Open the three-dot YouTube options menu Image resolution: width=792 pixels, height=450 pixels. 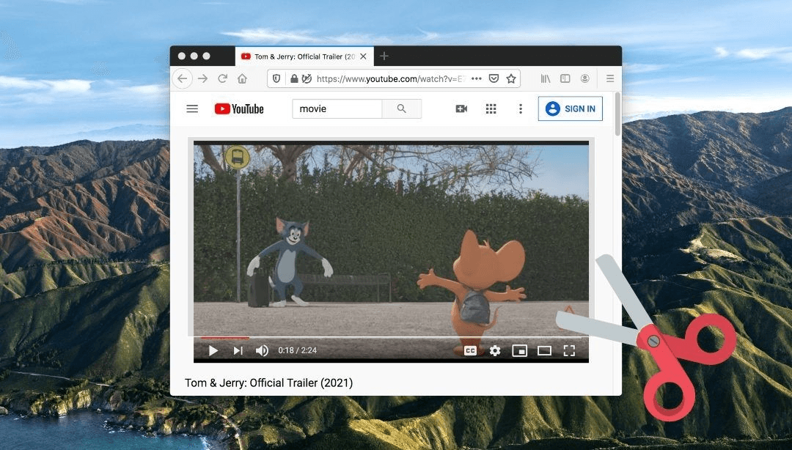(x=521, y=108)
